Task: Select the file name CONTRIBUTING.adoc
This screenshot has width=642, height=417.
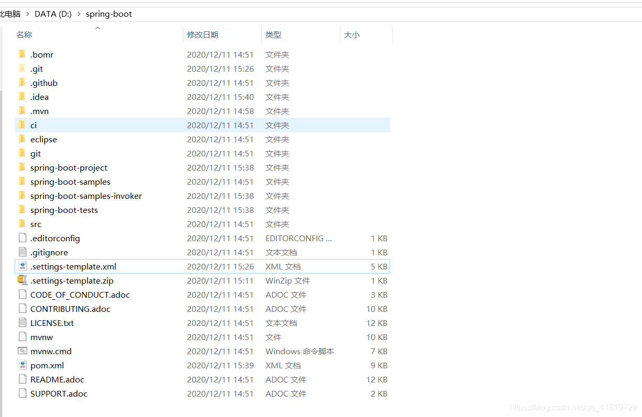Action: coord(71,309)
